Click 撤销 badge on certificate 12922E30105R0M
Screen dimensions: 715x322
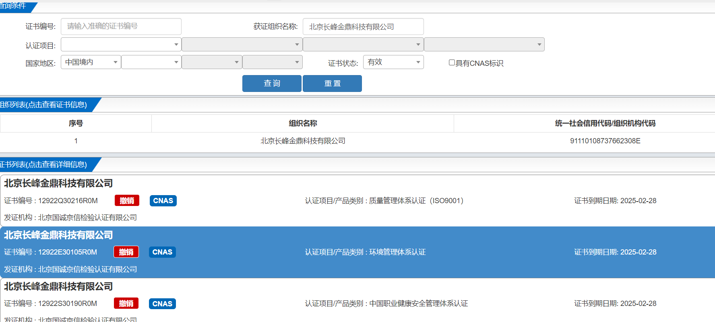[x=126, y=252]
